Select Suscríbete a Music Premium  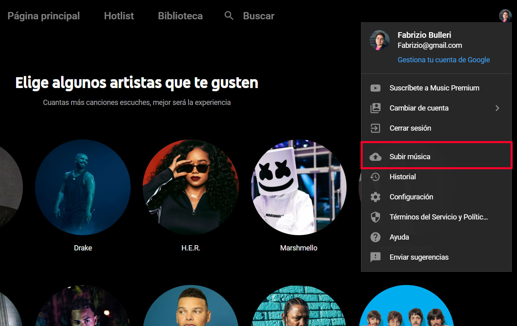click(437, 88)
